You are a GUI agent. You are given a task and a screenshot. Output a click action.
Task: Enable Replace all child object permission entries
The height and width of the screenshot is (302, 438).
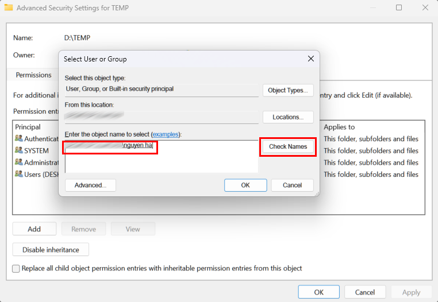tap(16, 268)
